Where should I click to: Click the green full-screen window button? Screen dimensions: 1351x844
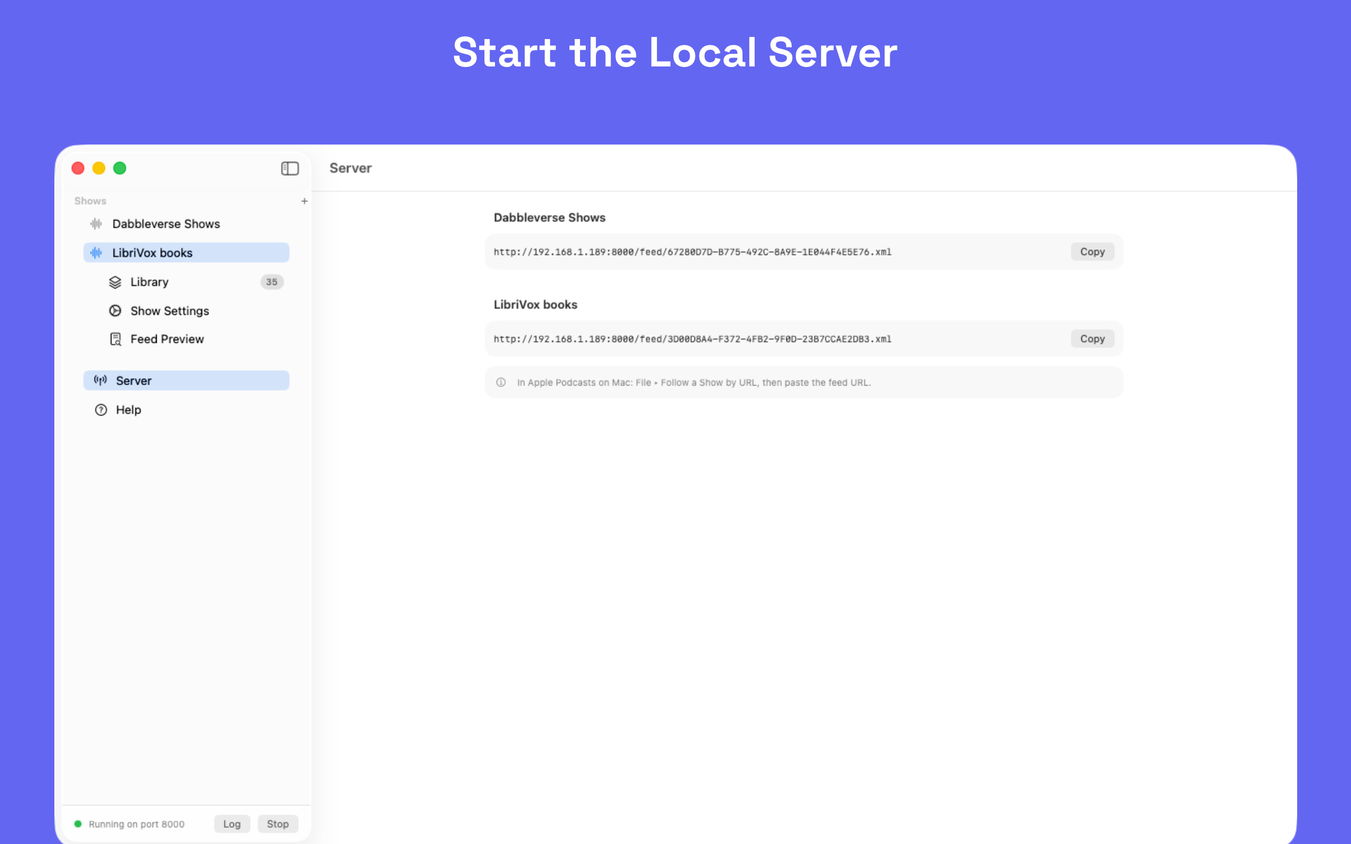click(119, 168)
